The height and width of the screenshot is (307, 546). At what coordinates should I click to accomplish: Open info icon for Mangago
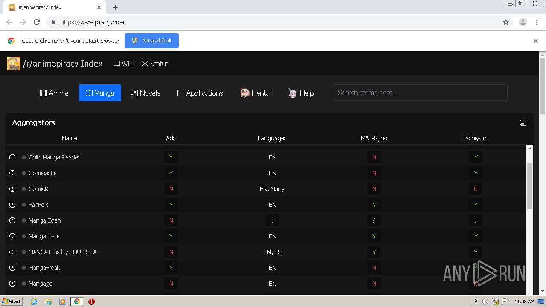click(12, 284)
